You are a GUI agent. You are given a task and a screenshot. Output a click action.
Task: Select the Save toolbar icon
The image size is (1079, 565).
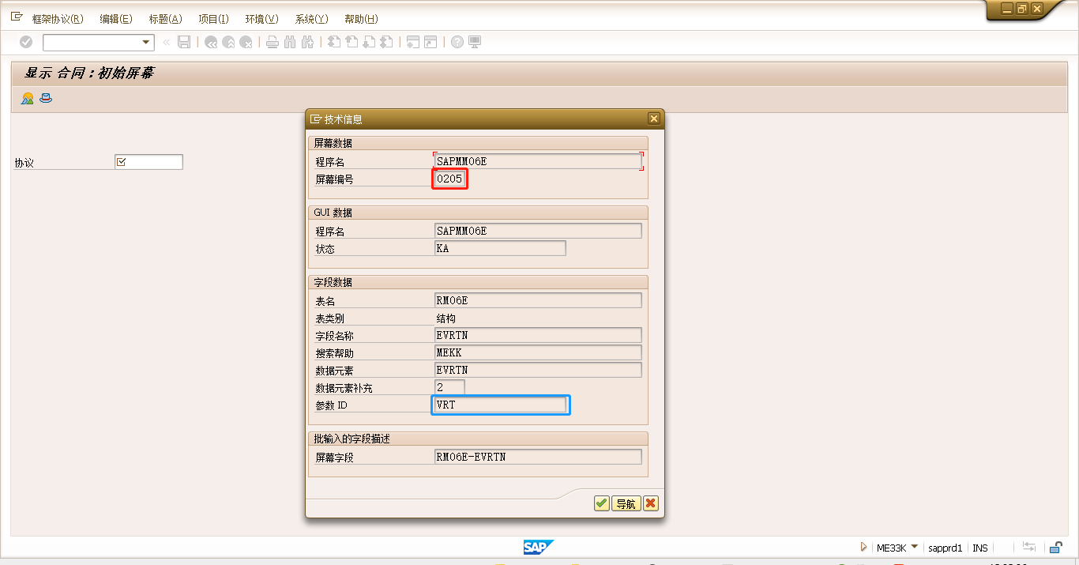pos(184,42)
